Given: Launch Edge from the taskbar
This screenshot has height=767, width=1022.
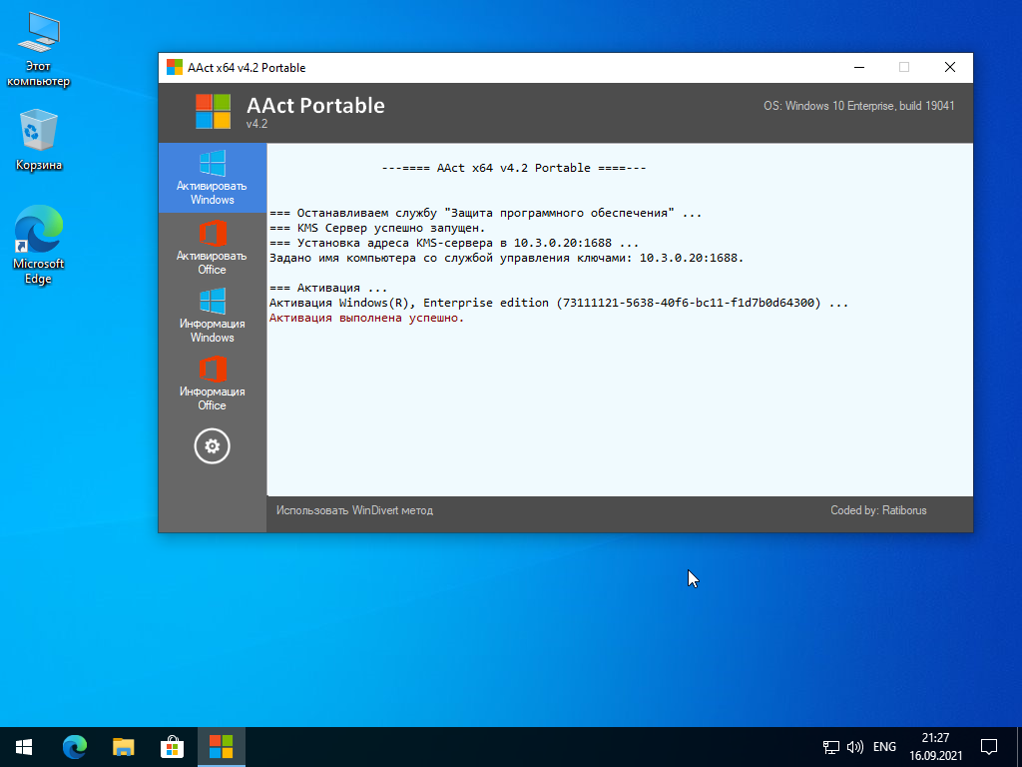Looking at the screenshot, I should (x=75, y=746).
